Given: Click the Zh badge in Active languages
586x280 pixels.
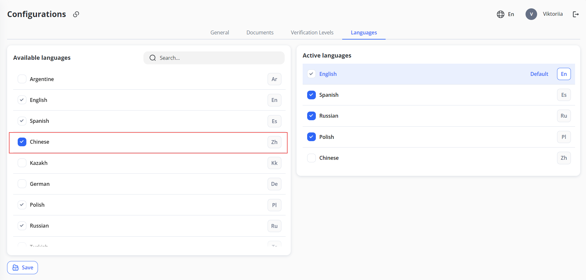Looking at the screenshot, I should click(x=564, y=158).
